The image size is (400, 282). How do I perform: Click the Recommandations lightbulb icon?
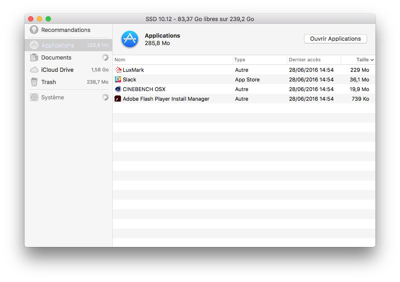[x=34, y=30]
